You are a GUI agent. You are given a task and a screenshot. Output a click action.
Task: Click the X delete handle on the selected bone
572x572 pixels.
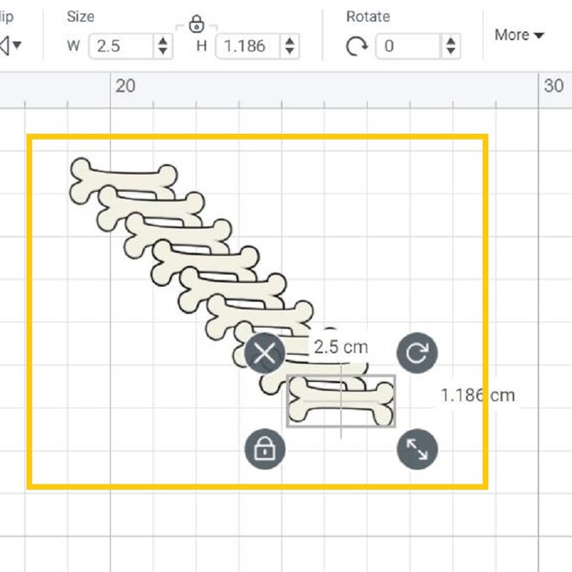265,353
